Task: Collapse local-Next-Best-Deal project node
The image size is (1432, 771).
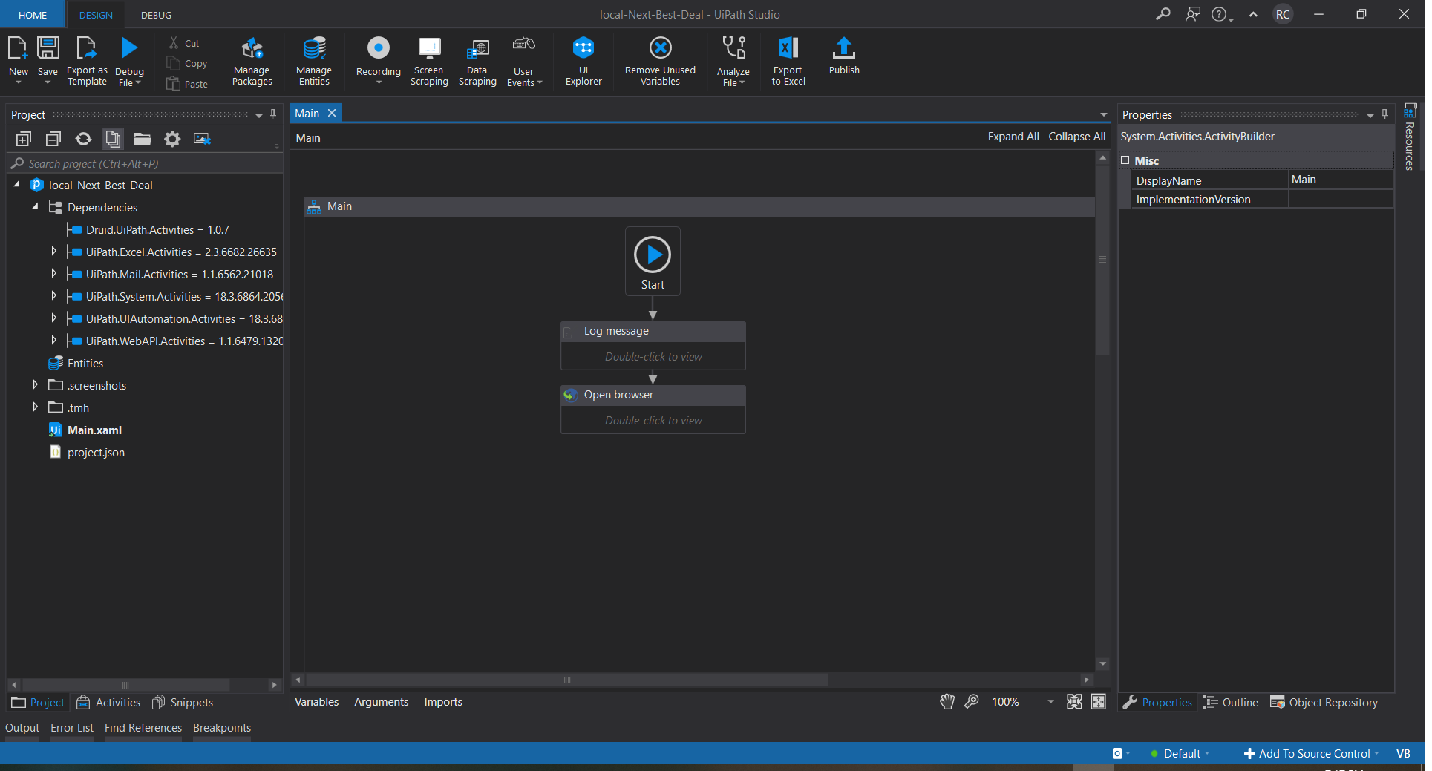Action: pyautogui.click(x=17, y=185)
